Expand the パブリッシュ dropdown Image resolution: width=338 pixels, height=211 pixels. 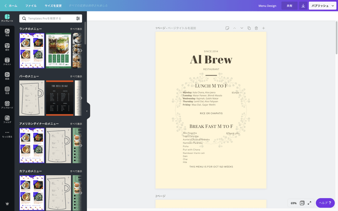click(322, 6)
